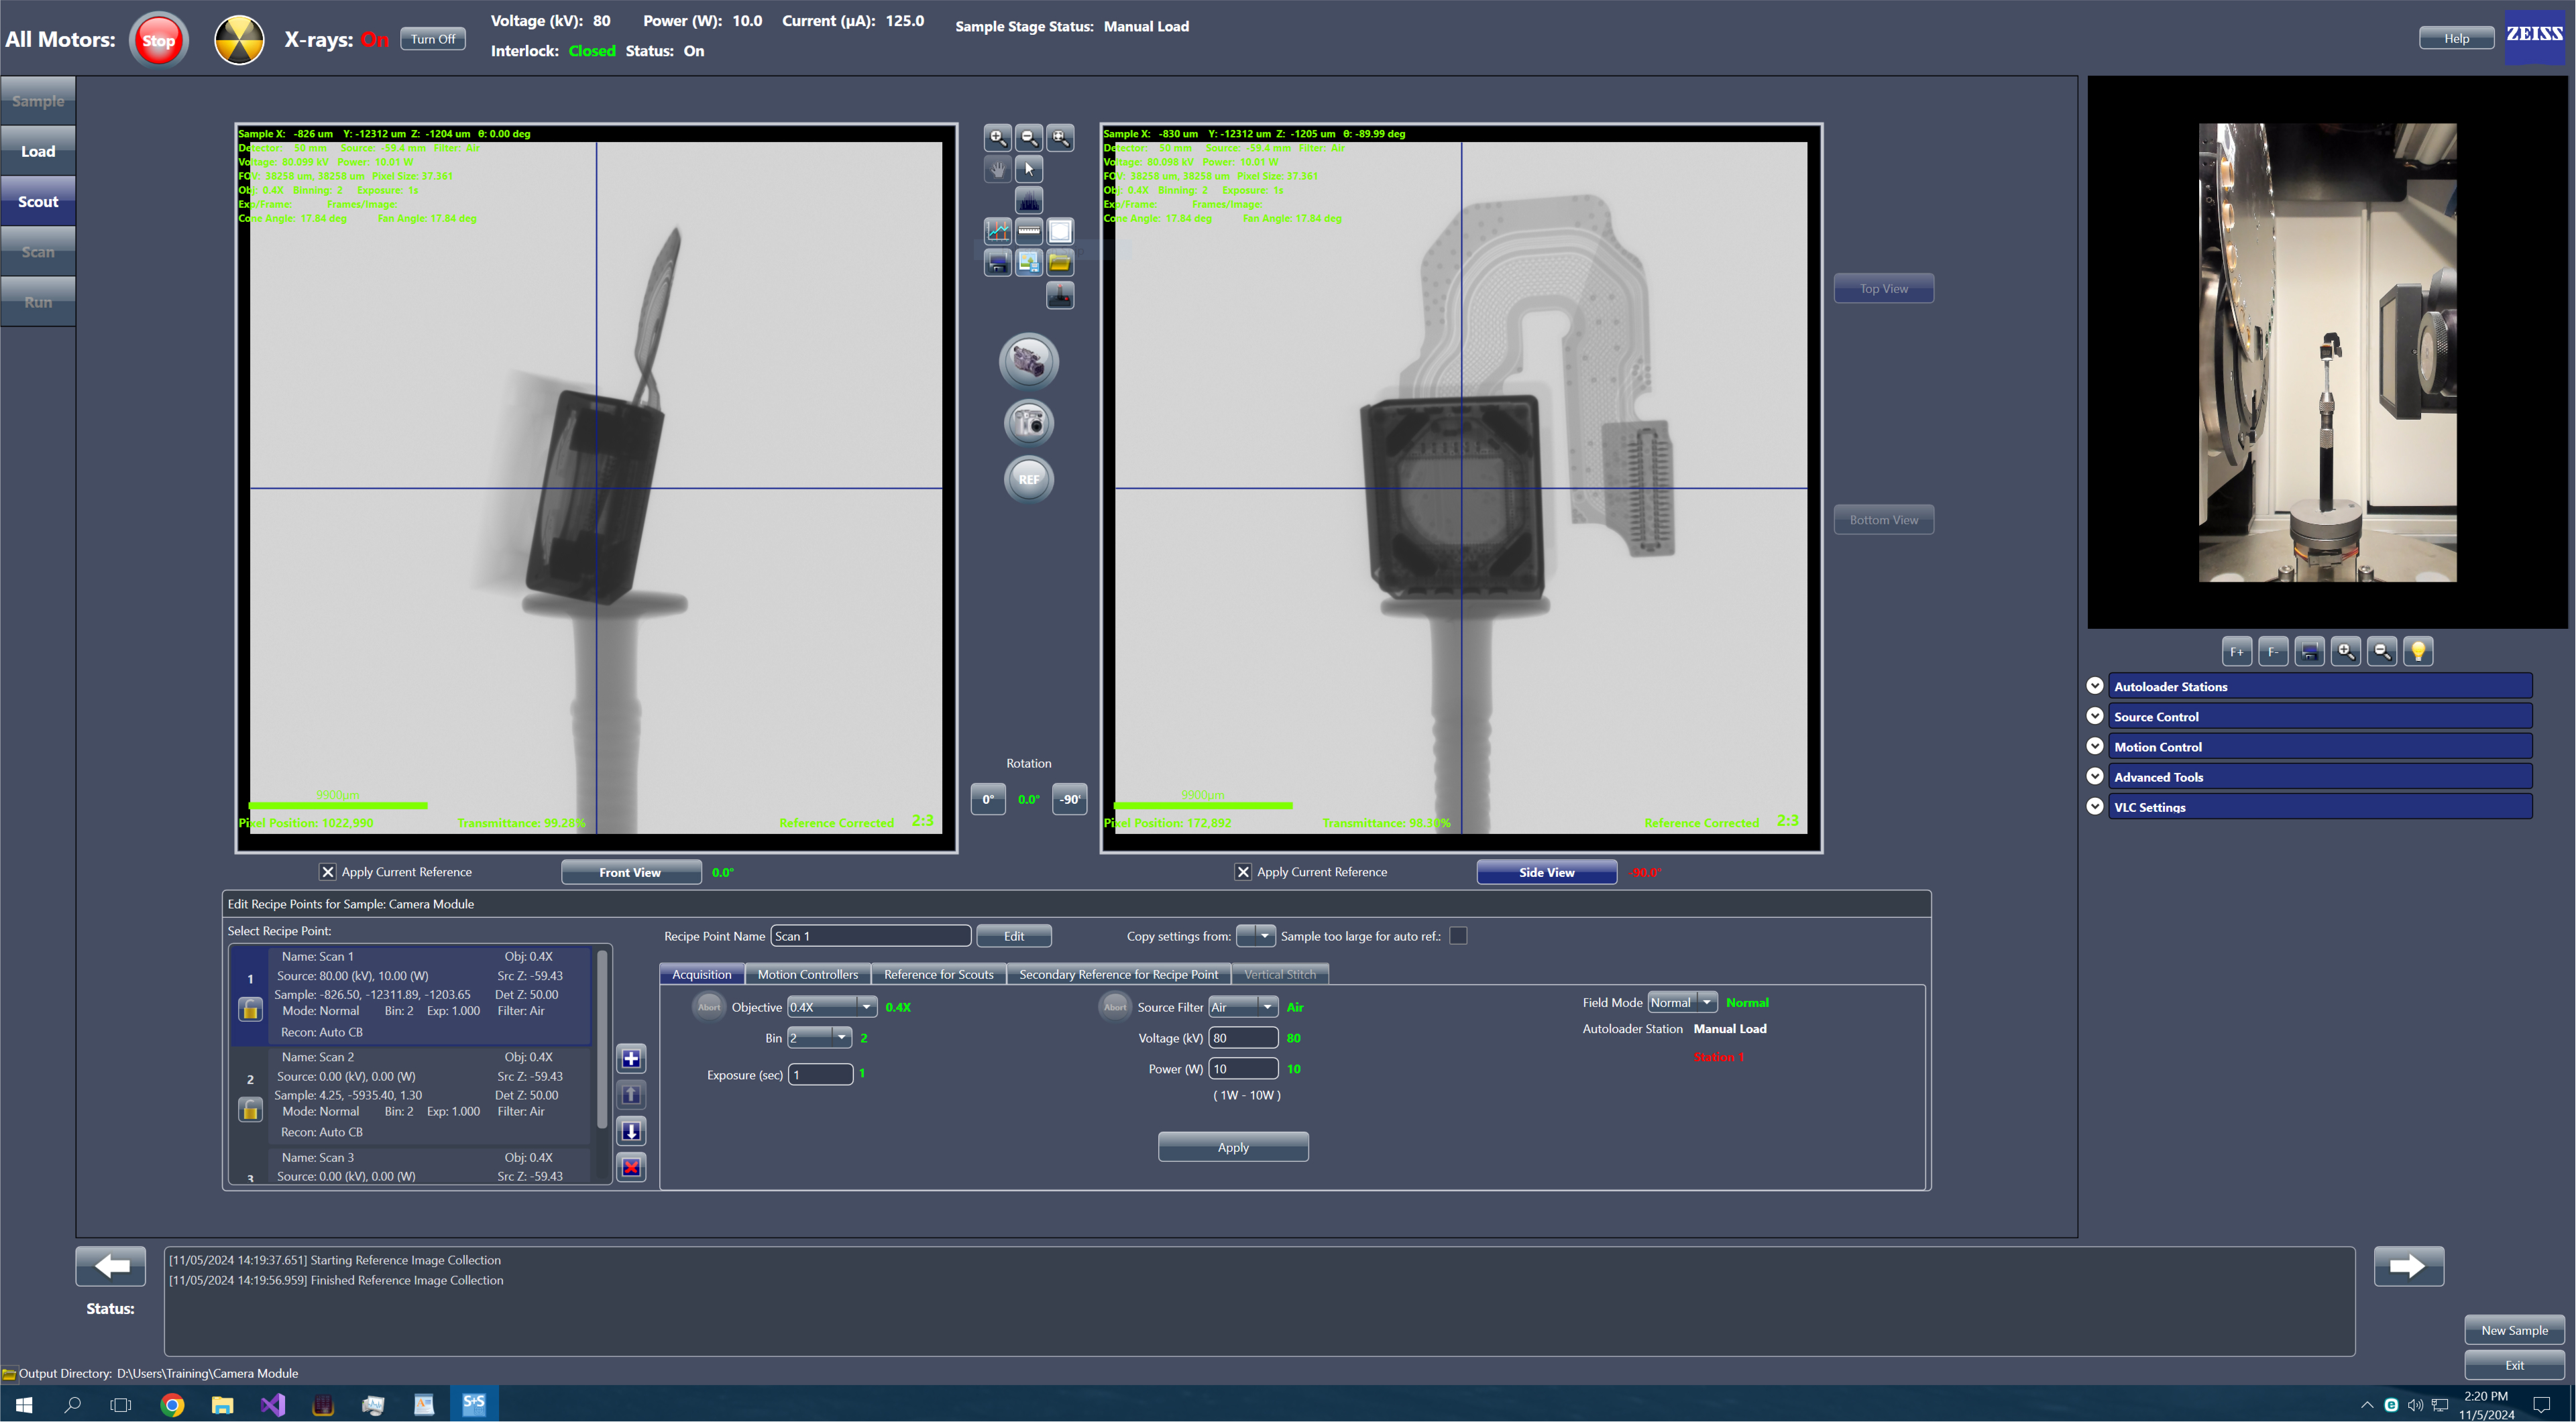Uncheck left Apply Current Reference checkbox
Screen dimensions: 2576x1422
pos(327,872)
